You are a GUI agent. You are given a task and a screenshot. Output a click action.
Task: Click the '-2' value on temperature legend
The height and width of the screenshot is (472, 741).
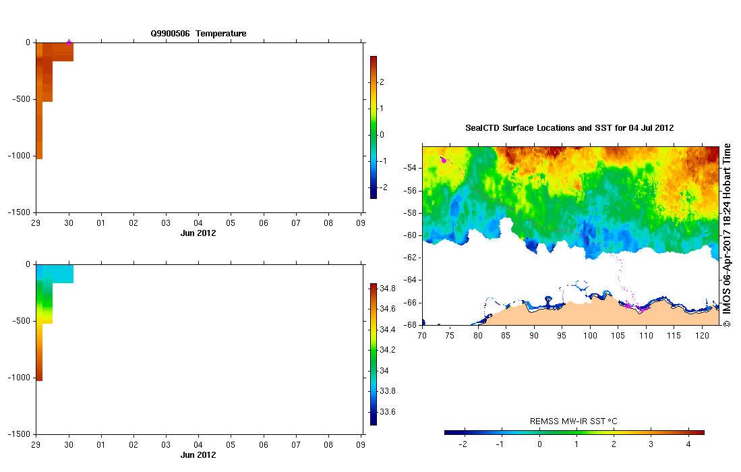(383, 187)
